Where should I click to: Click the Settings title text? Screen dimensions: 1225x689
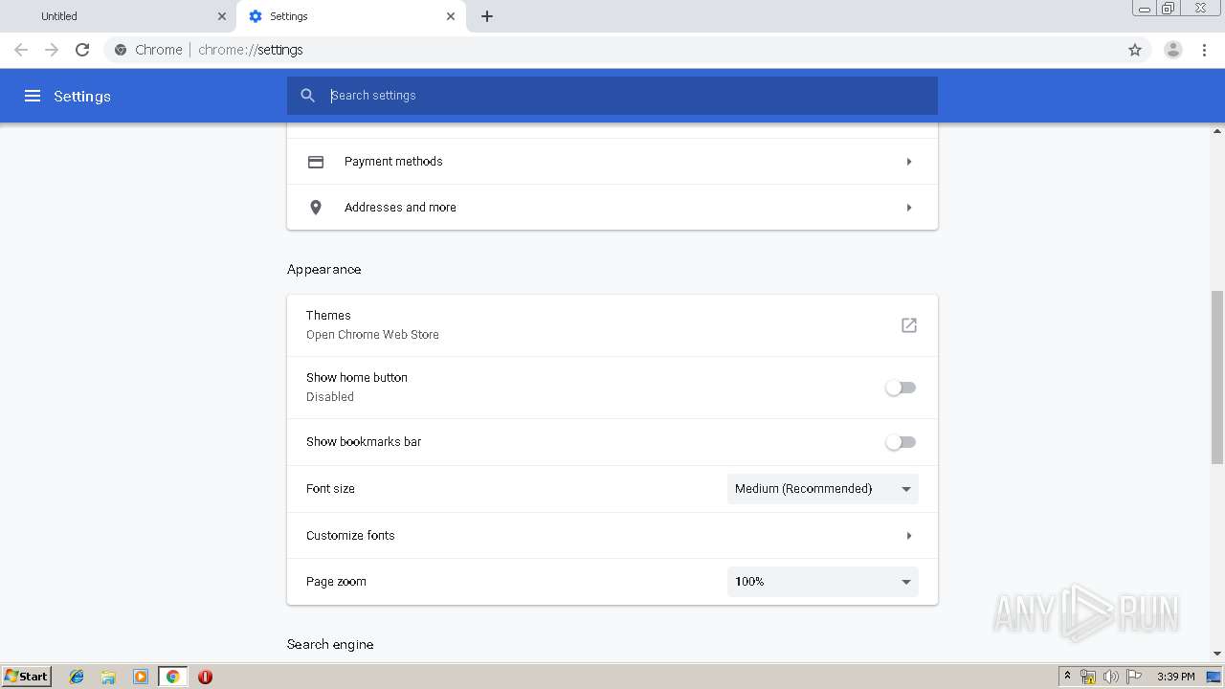(82, 97)
